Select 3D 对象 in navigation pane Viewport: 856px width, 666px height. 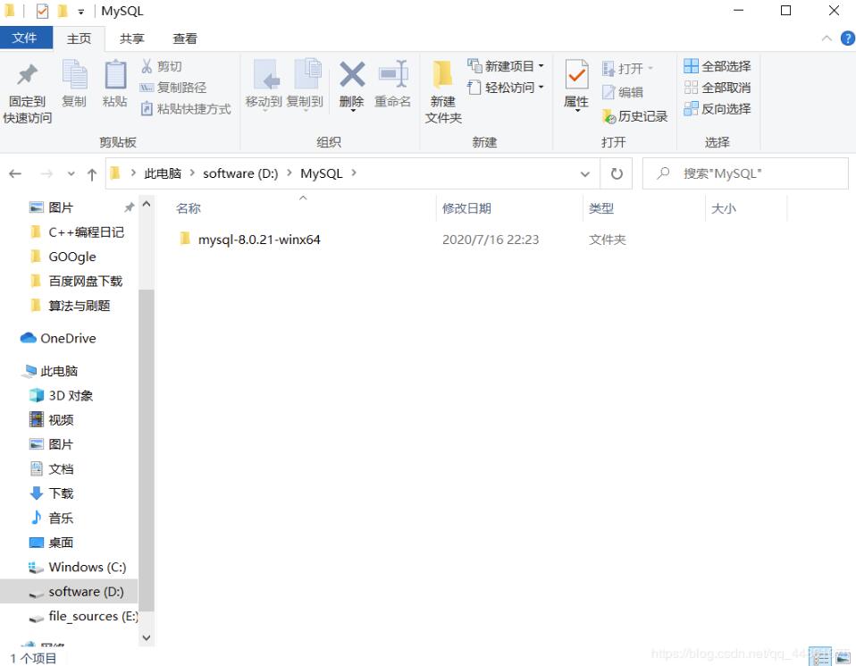coord(61,395)
